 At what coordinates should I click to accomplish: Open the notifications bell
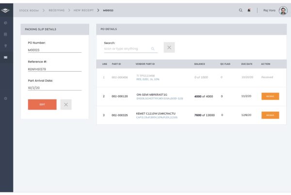click(x=249, y=10)
